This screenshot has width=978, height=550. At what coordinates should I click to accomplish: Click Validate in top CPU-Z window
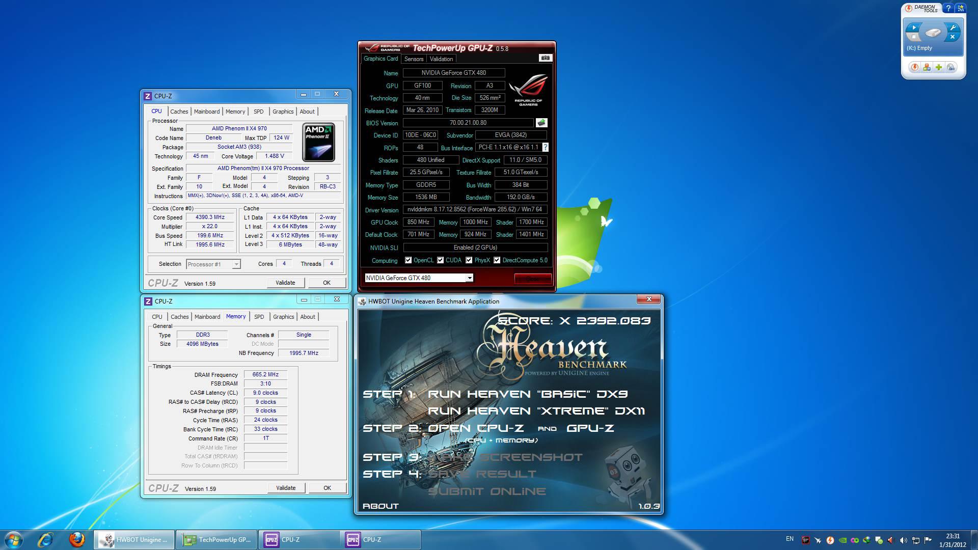click(285, 283)
